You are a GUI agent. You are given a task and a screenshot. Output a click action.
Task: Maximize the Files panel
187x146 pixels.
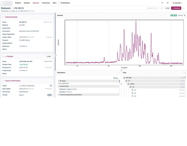185,73
